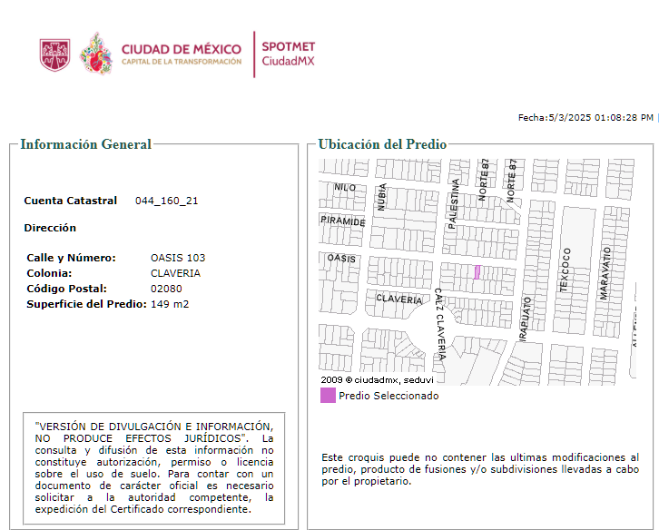The height and width of the screenshot is (530, 659).
Task: Click the SPOTMET CiudadMX logo text
Action: [289, 54]
